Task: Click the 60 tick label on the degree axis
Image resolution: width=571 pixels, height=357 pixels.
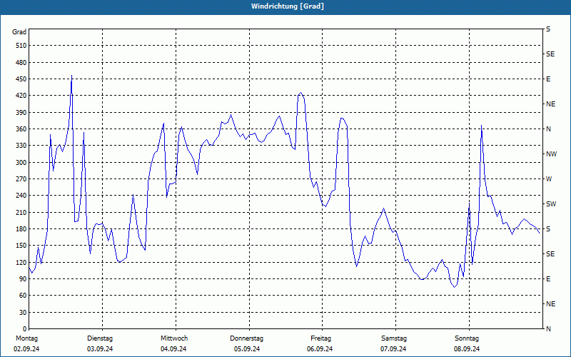Action: coord(23,295)
